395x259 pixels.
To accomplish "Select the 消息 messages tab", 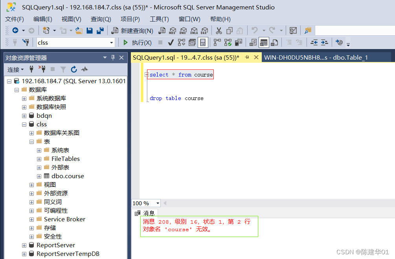I will (x=149, y=213).
